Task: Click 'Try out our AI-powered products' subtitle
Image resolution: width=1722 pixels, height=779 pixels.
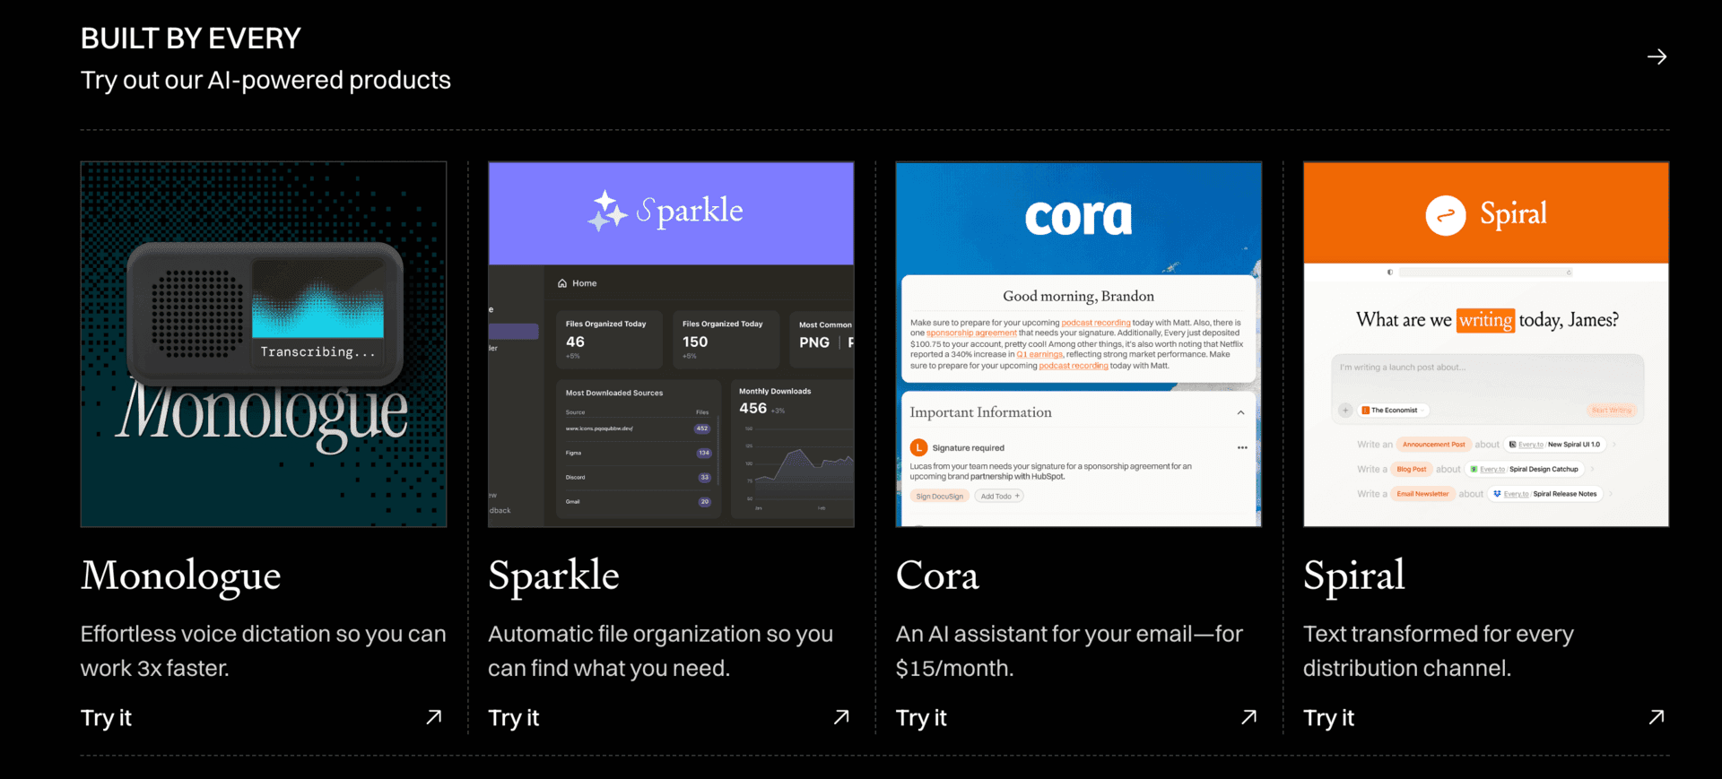Action: 265,81
